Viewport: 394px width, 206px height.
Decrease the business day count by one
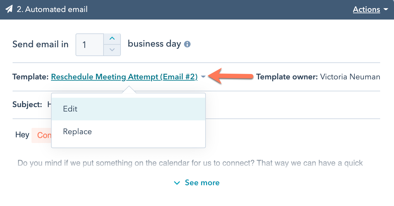112,50
